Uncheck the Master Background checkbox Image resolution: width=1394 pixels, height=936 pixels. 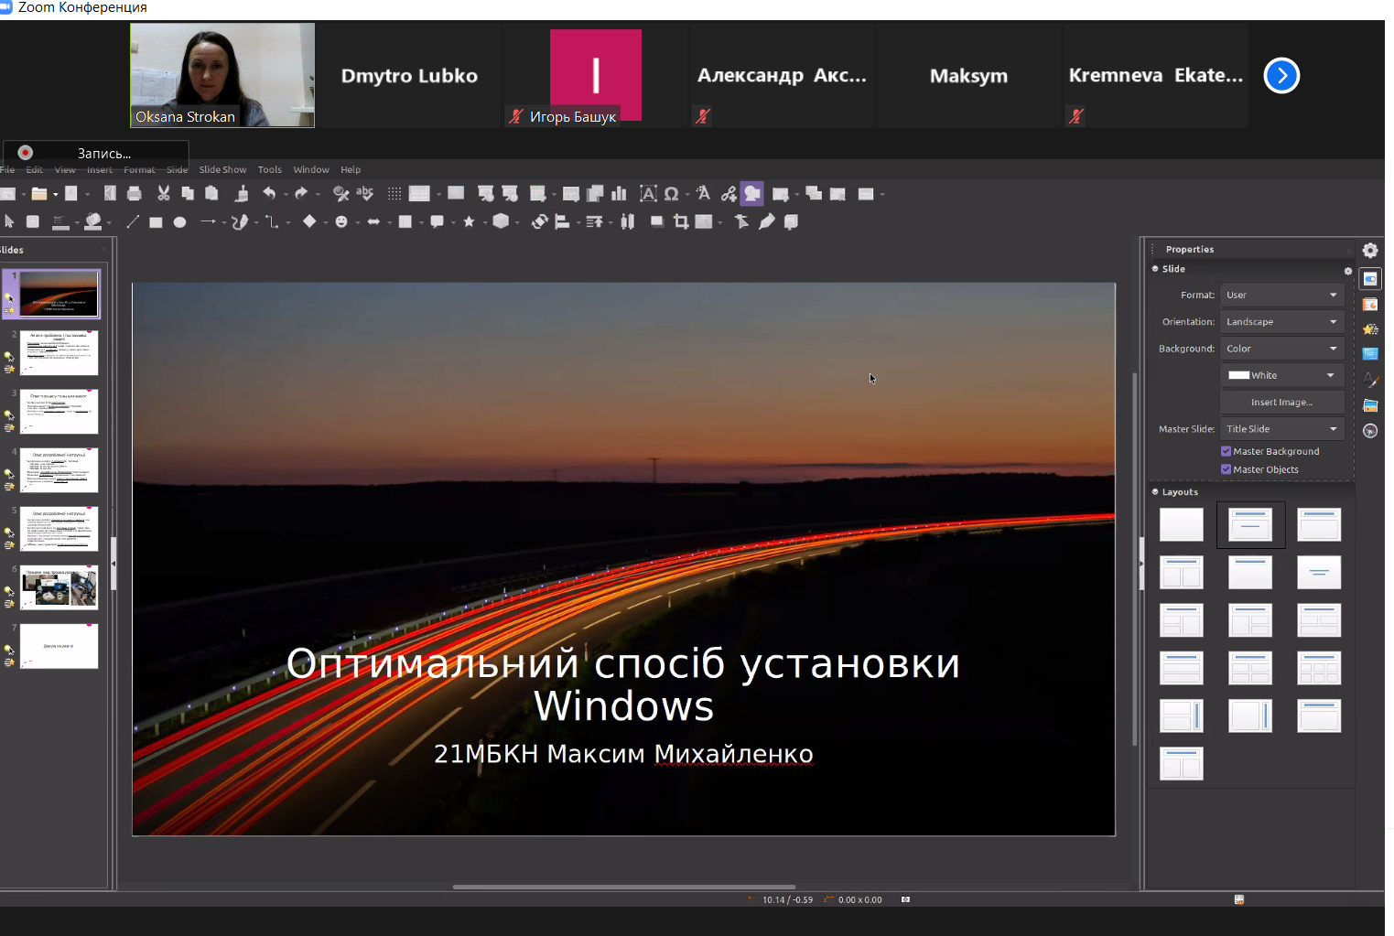(1227, 451)
